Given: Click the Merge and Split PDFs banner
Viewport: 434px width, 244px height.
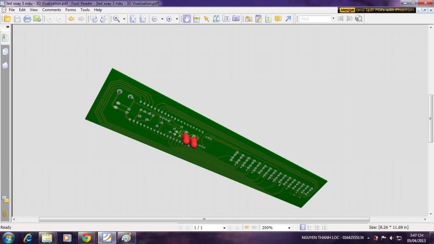Looking at the screenshot, I should [x=377, y=10].
